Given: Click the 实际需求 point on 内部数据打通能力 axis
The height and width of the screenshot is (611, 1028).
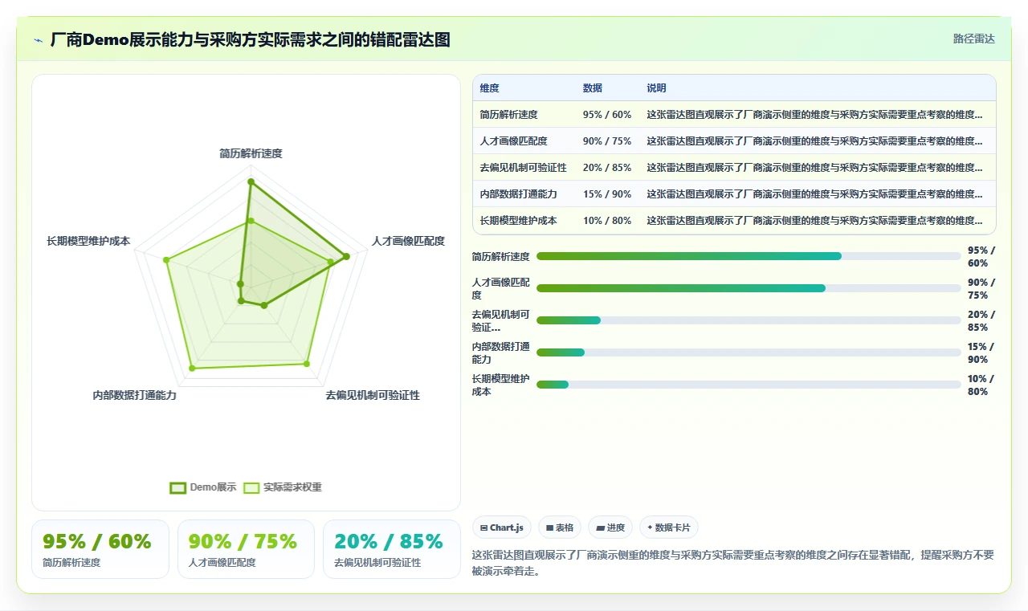Looking at the screenshot, I should (192, 368).
